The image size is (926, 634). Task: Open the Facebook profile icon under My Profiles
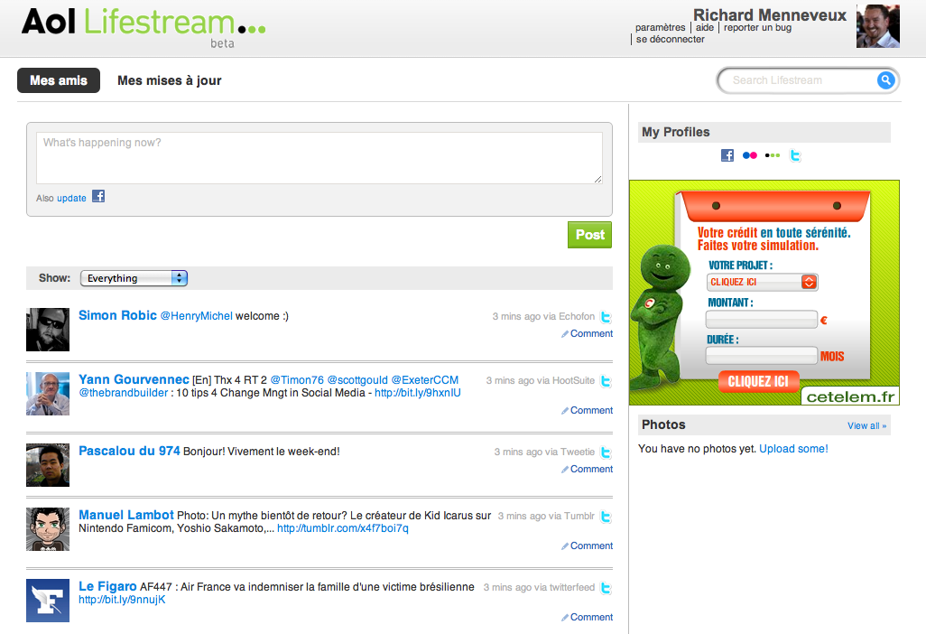coord(727,155)
